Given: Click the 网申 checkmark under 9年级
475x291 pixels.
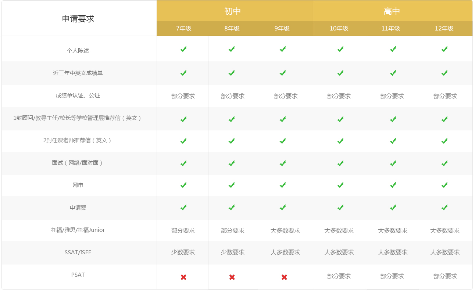Looking at the screenshot, I should pyautogui.click(x=283, y=185).
